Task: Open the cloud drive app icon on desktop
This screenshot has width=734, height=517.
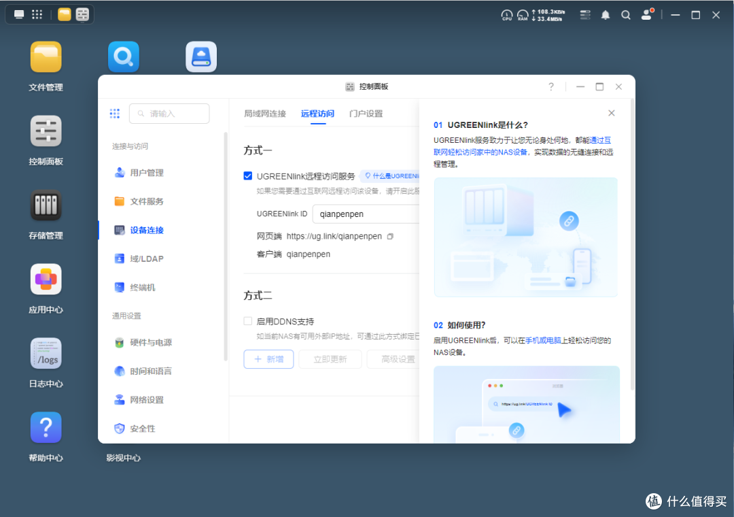Action: tap(201, 57)
